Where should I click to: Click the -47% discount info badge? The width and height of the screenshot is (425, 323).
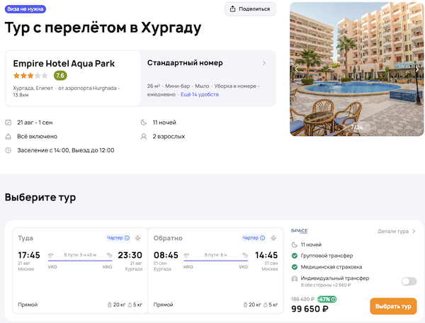coord(327,299)
